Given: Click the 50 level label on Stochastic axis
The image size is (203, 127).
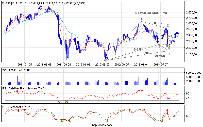Looking at the screenshot, I should click(x=188, y=116).
